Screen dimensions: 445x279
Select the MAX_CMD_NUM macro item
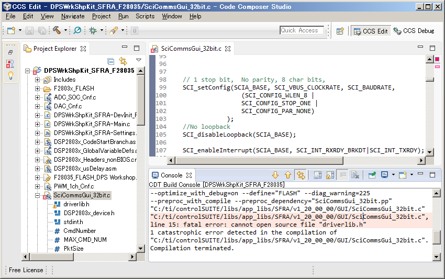85,240
